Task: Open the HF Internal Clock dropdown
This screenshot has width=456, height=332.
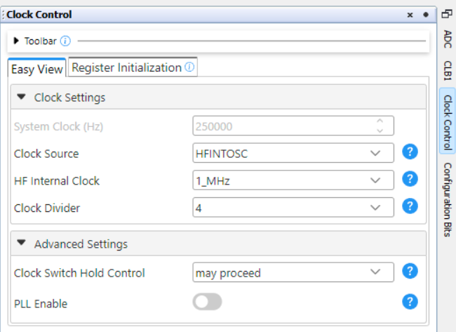Action: tap(293, 180)
